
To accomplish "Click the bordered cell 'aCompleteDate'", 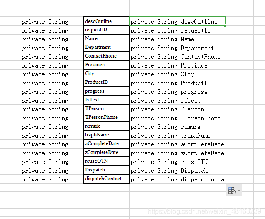I will pos(107,144).
